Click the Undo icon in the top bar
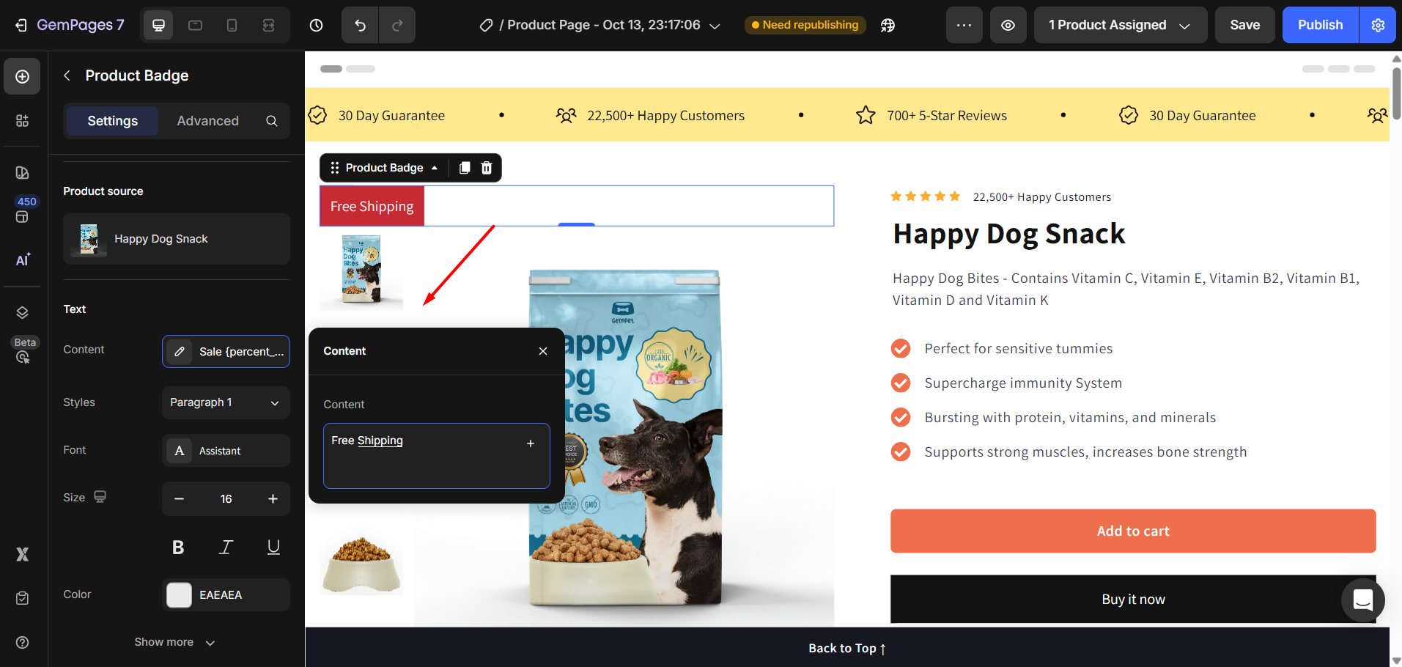 point(360,24)
